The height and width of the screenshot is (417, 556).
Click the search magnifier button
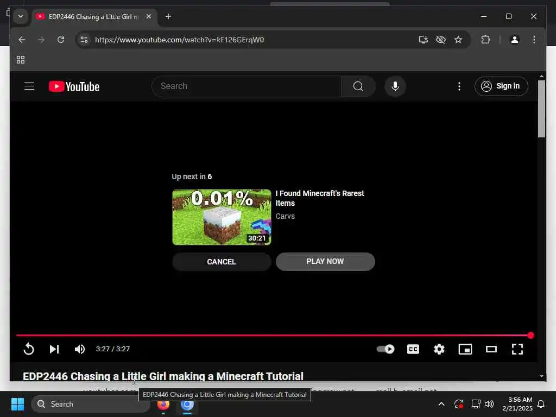(x=358, y=86)
